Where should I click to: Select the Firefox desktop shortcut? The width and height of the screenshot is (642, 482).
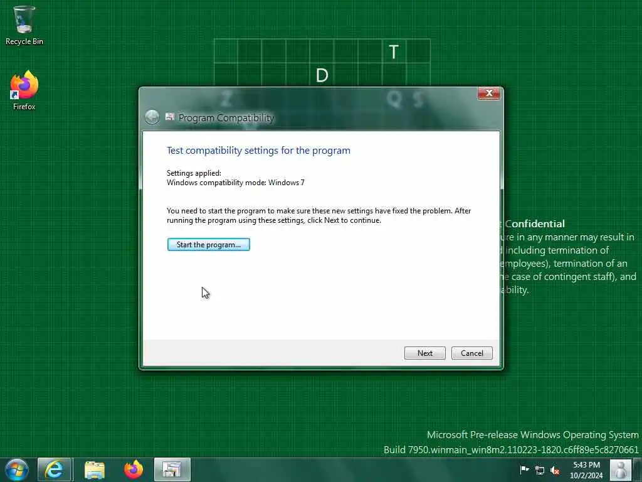pos(24,90)
